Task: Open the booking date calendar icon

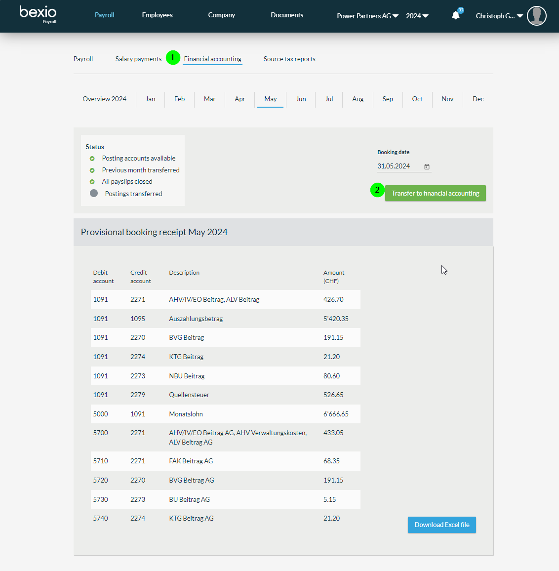Action: (x=427, y=166)
